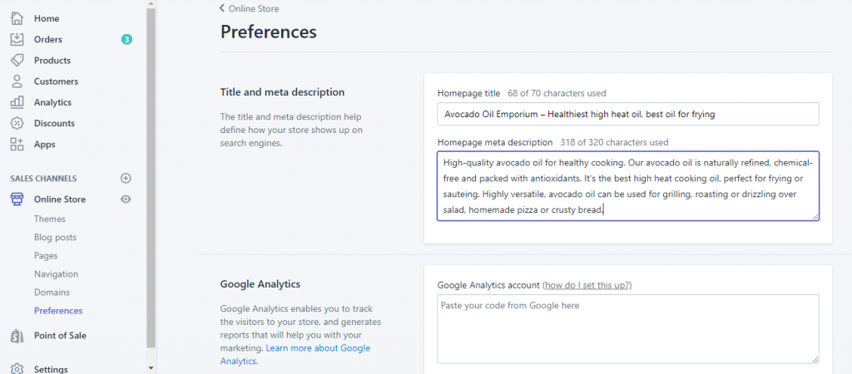Open the Themes submenu item
This screenshot has height=374, width=852.
pyautogui.click(x=49, y=219)
